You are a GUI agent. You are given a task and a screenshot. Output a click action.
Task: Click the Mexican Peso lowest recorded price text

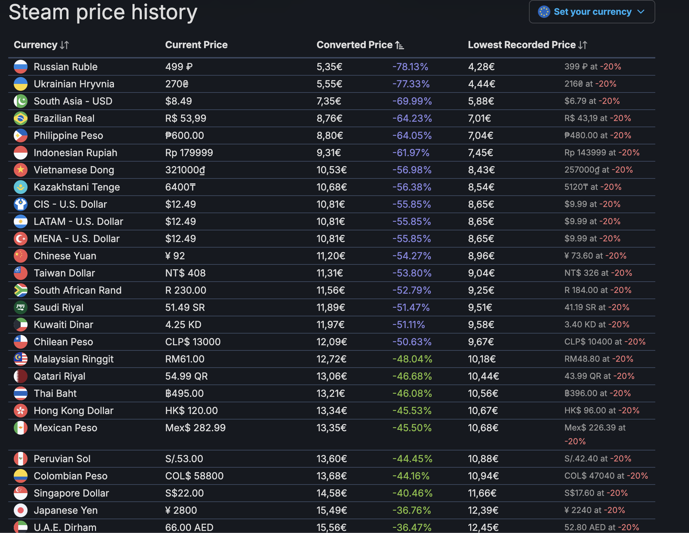pos(595,428)
